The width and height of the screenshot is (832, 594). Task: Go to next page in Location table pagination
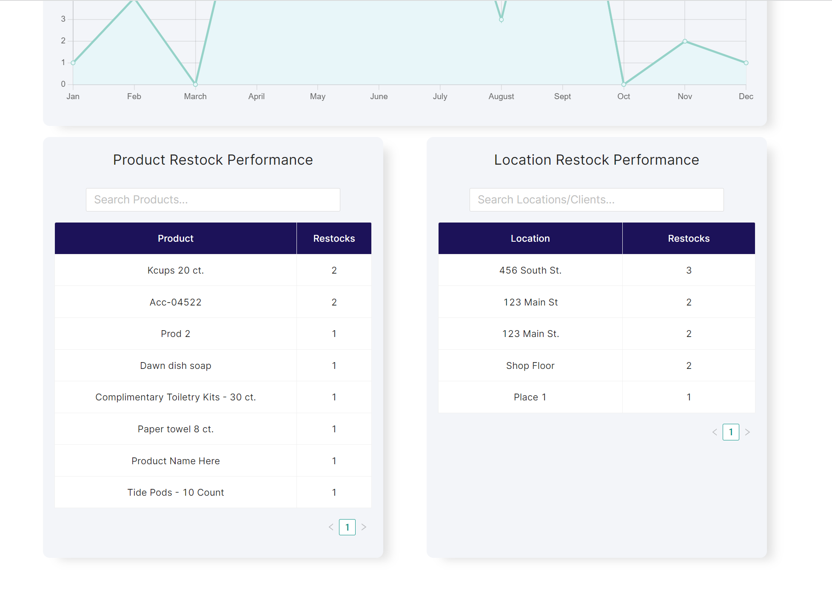747,432
